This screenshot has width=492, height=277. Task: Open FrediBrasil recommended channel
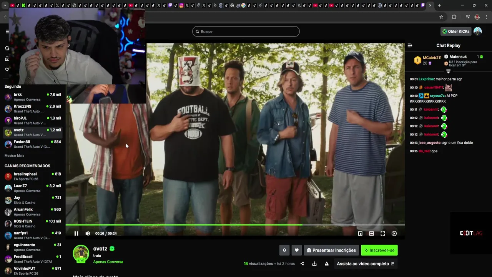(x=33, y=259)
